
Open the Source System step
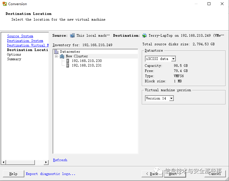click(x=20, y=36)
